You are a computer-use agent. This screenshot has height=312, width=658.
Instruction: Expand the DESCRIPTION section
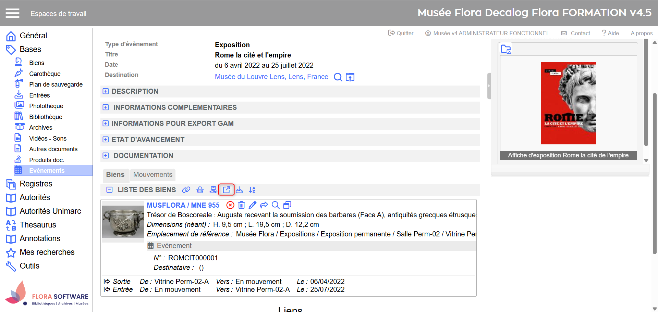coord(106,91)
